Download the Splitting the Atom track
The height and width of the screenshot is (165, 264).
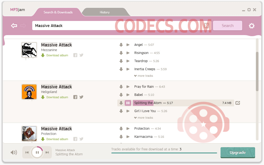pos(121,103)
